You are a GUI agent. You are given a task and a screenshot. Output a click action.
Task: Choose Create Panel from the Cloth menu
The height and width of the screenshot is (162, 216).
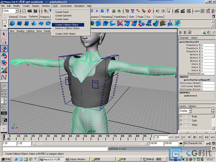[x=62, y=12]
